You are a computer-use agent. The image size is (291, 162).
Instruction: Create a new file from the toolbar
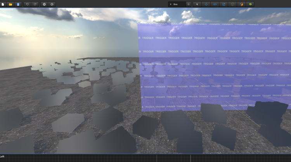coord(3,4)
